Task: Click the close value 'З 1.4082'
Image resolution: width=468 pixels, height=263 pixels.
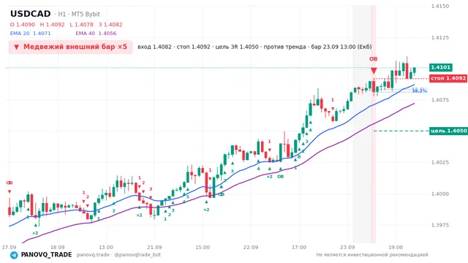Action: 110,25
